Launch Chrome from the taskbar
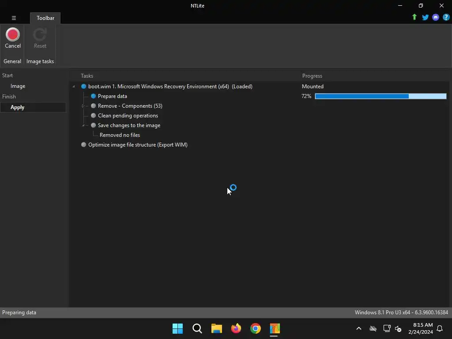 (x=256, y=328)
